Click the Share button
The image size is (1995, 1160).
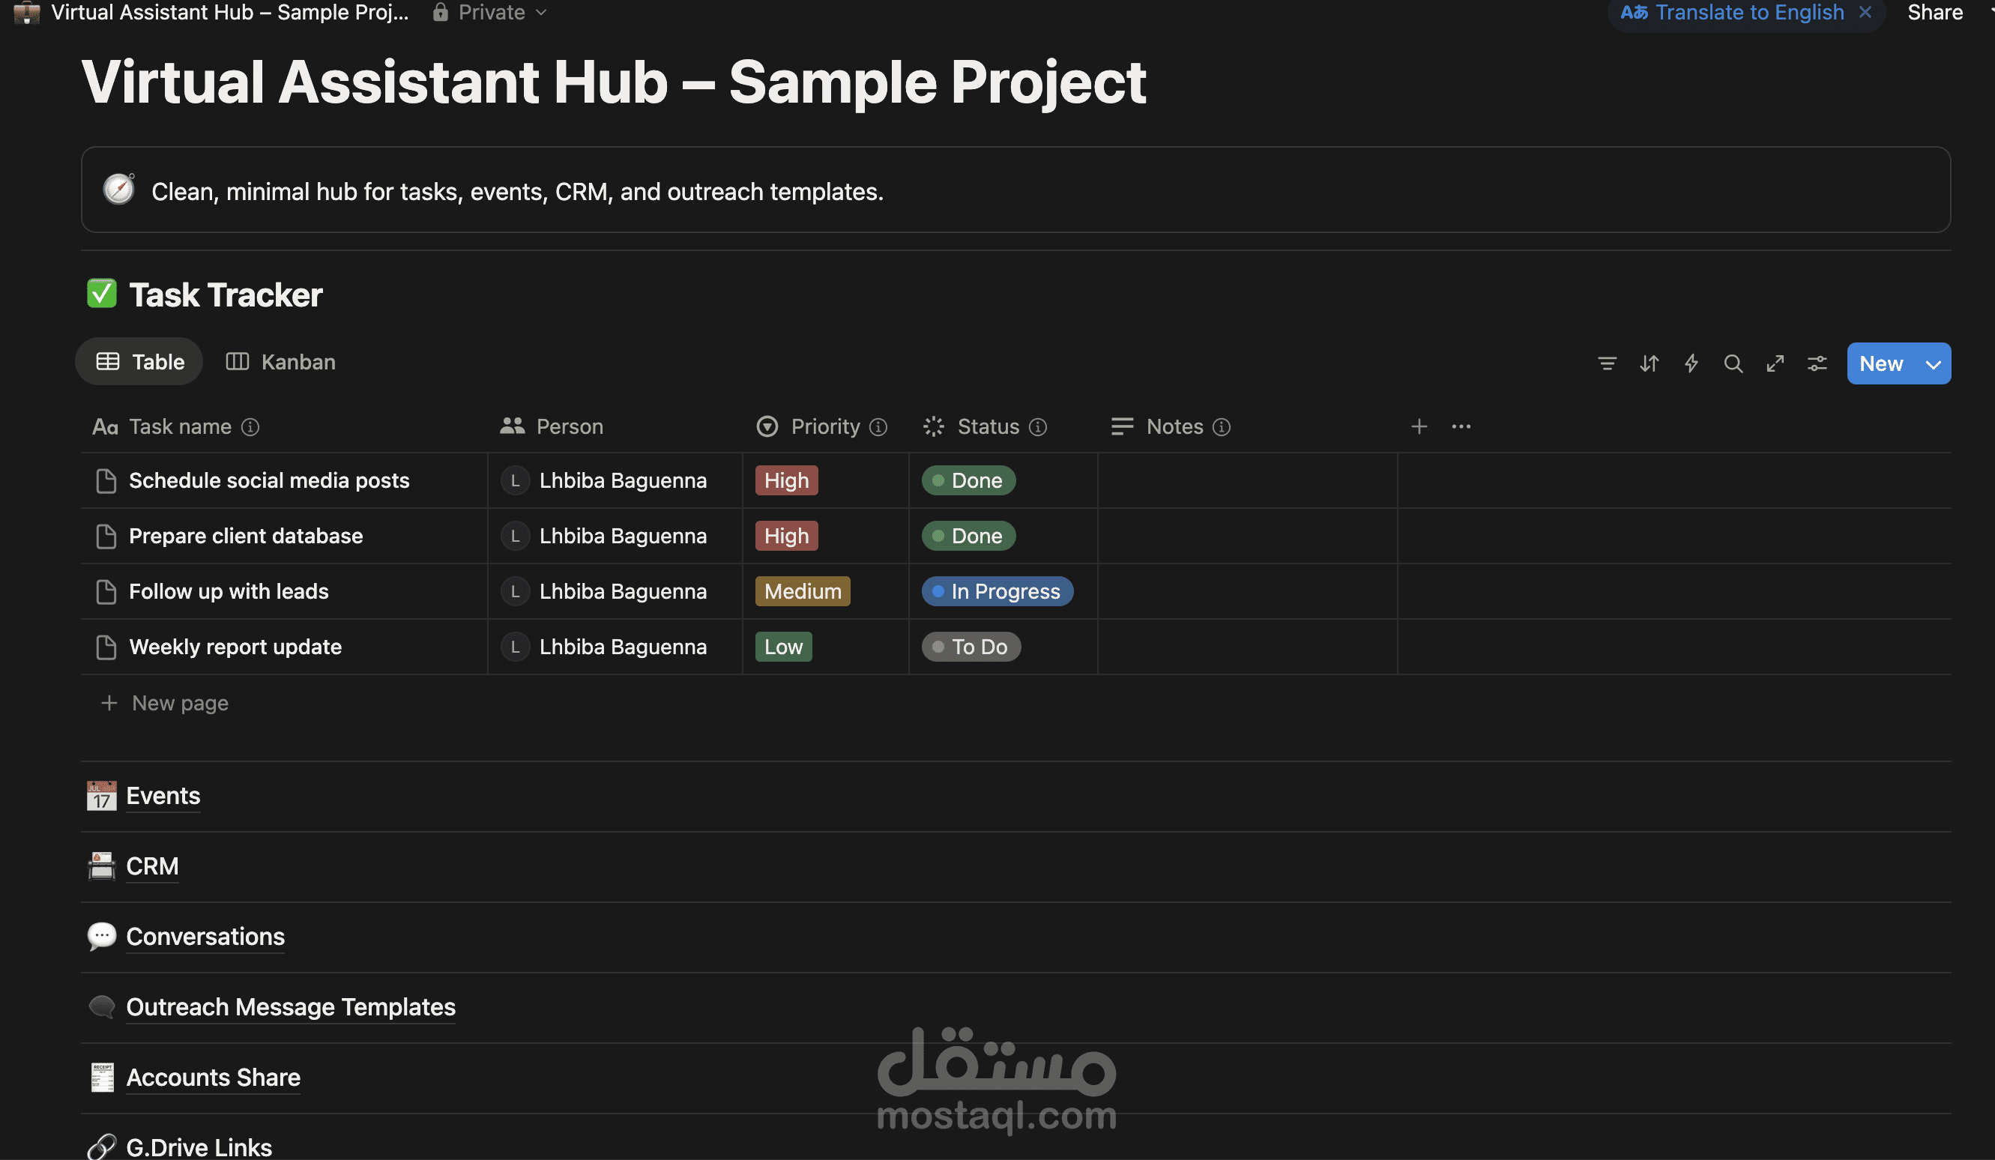[1935, 13]
